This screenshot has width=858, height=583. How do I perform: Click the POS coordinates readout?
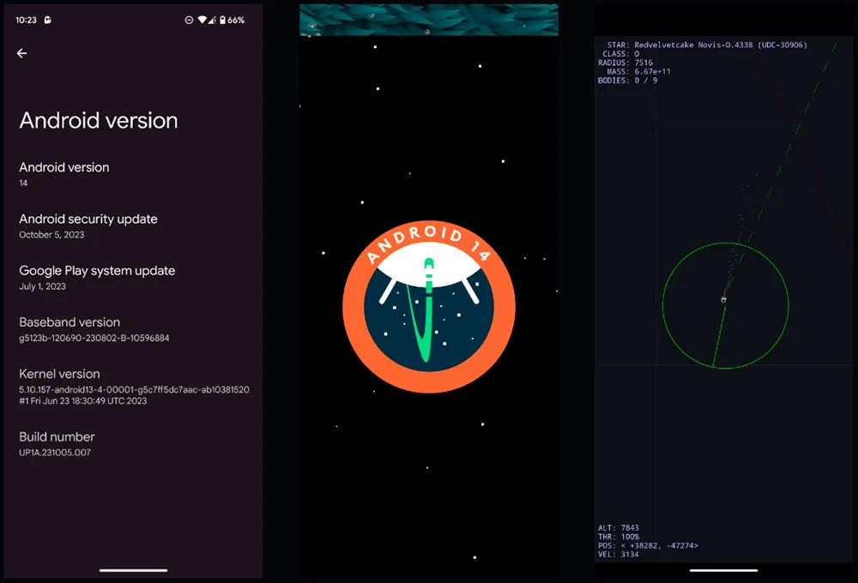[648, 545]
